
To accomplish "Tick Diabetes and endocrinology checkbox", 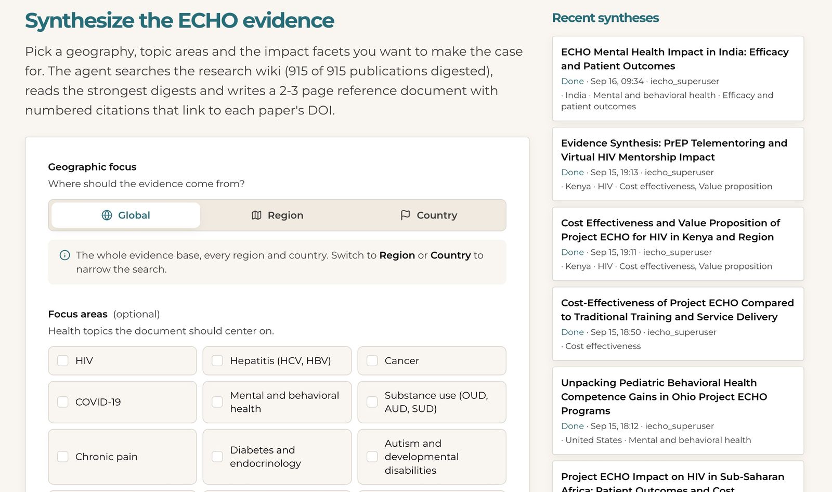I will tap(217, 457).
